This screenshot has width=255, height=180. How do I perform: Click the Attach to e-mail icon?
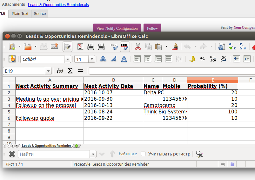(55, 46)
